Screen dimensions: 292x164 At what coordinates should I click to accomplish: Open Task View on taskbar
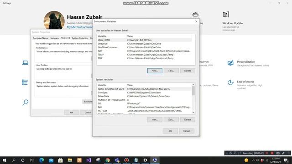pos(32,160)
